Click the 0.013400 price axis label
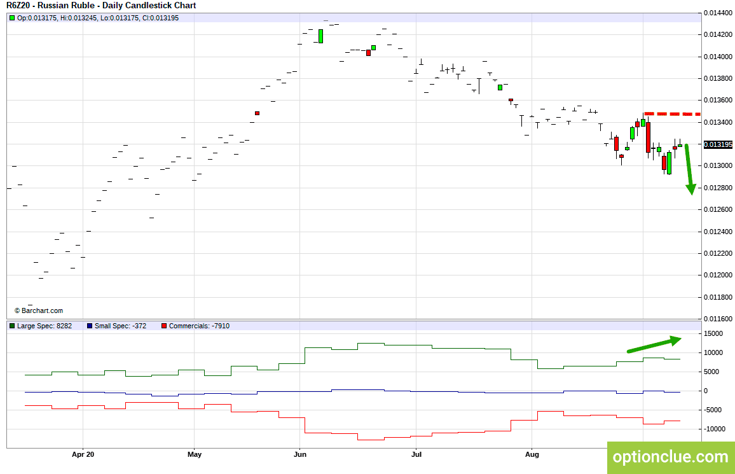The image size is (735, 474). click(718, 122)
